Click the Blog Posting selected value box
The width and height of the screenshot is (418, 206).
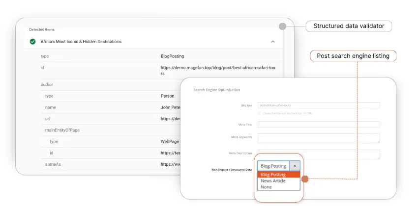[x=273, y=166]
